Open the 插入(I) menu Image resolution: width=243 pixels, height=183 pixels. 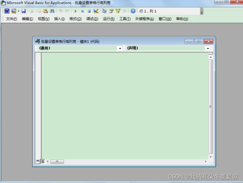click(x=59, y=19)
